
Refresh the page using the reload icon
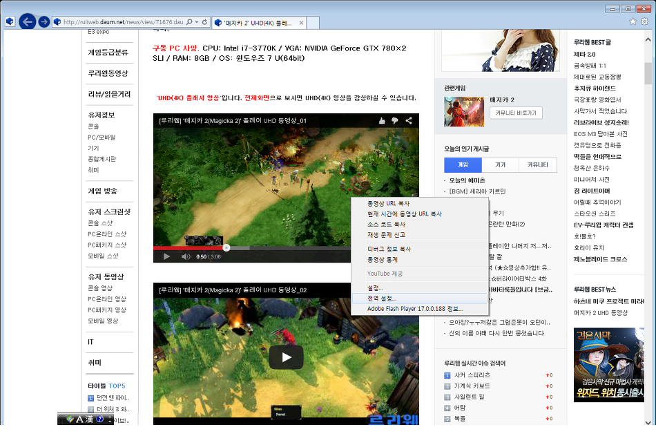pos(204,22)
